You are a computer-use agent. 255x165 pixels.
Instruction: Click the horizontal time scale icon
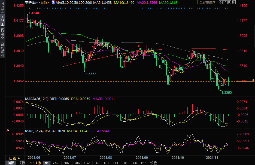click(x=229, y=2)
